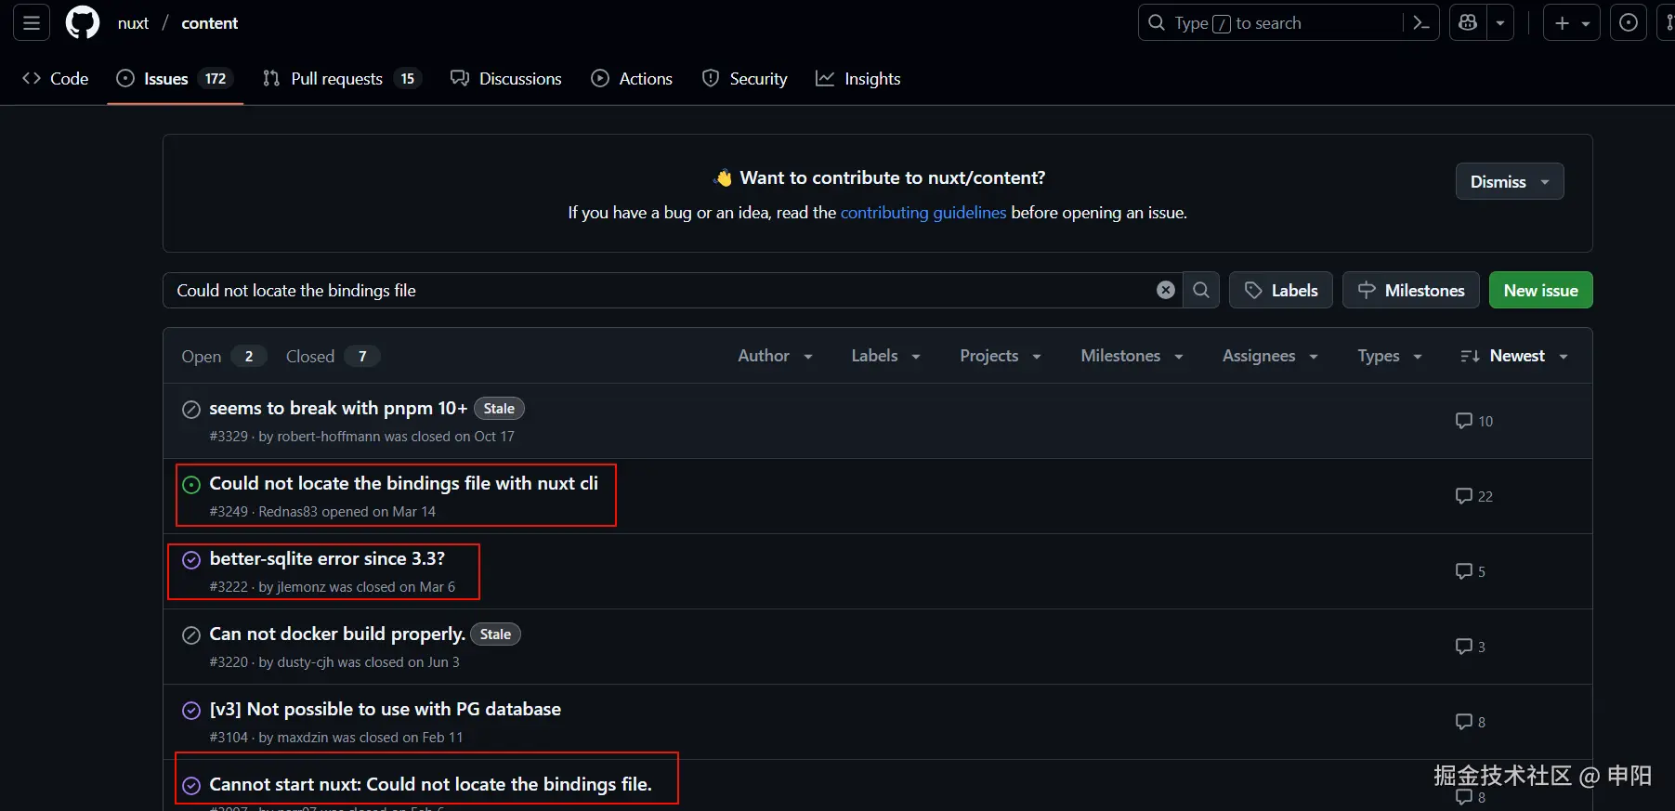
Task: Create a New issue
Action: click(x=1540, y=291)
